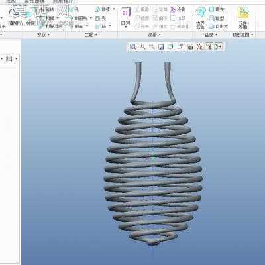
Task: Select the Shell (壳) tool
Action: click(101, 18)
